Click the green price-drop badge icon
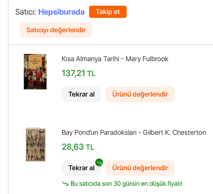The image size is (213, 194). [99, 162]
